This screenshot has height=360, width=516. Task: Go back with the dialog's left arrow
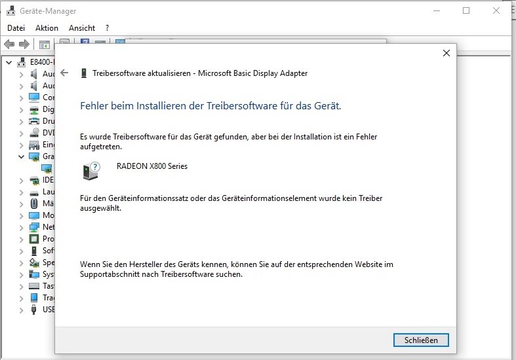(x=64, y=73)
